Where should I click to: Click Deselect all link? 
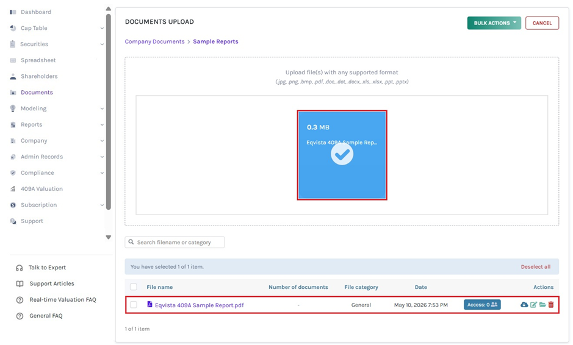535,267
